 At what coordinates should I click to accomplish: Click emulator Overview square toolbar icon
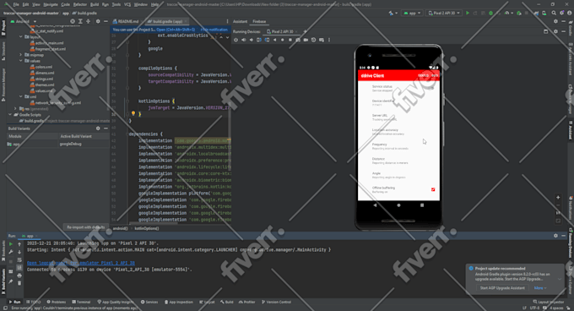[x=290, y=40]
